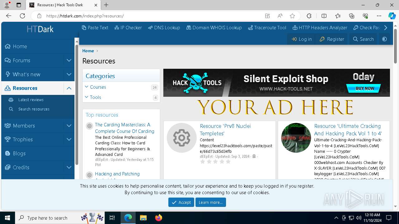Image resolution: width=399 pixels, height=224 pixels.
Task: Toggle the dark/light style switcher
Action: click(x=384, y=39)
